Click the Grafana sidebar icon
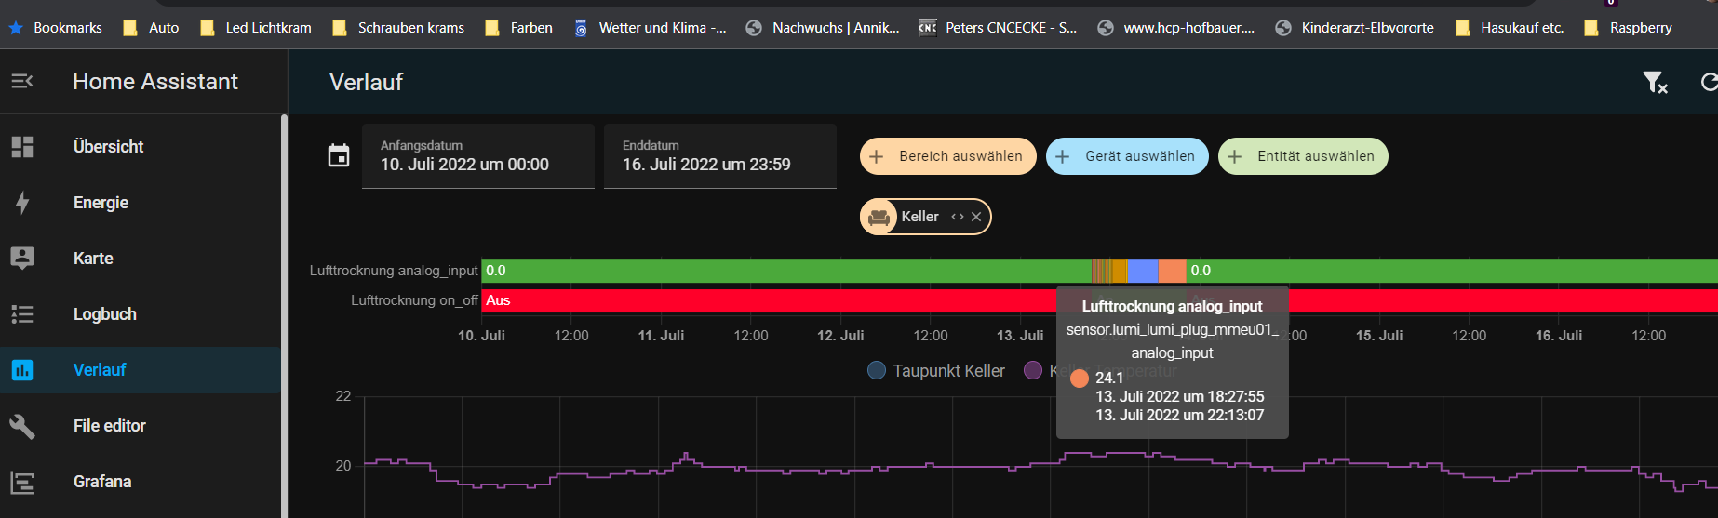Screen dimensions: 1718x518 pos(22,482)
